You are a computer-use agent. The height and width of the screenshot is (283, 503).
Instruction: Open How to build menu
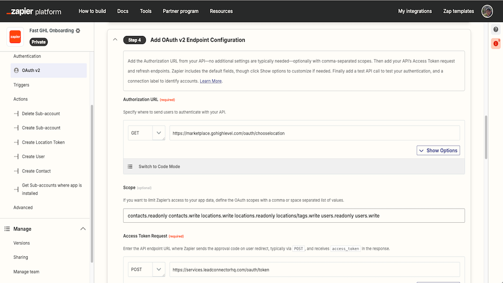click(x=92, y=11)
